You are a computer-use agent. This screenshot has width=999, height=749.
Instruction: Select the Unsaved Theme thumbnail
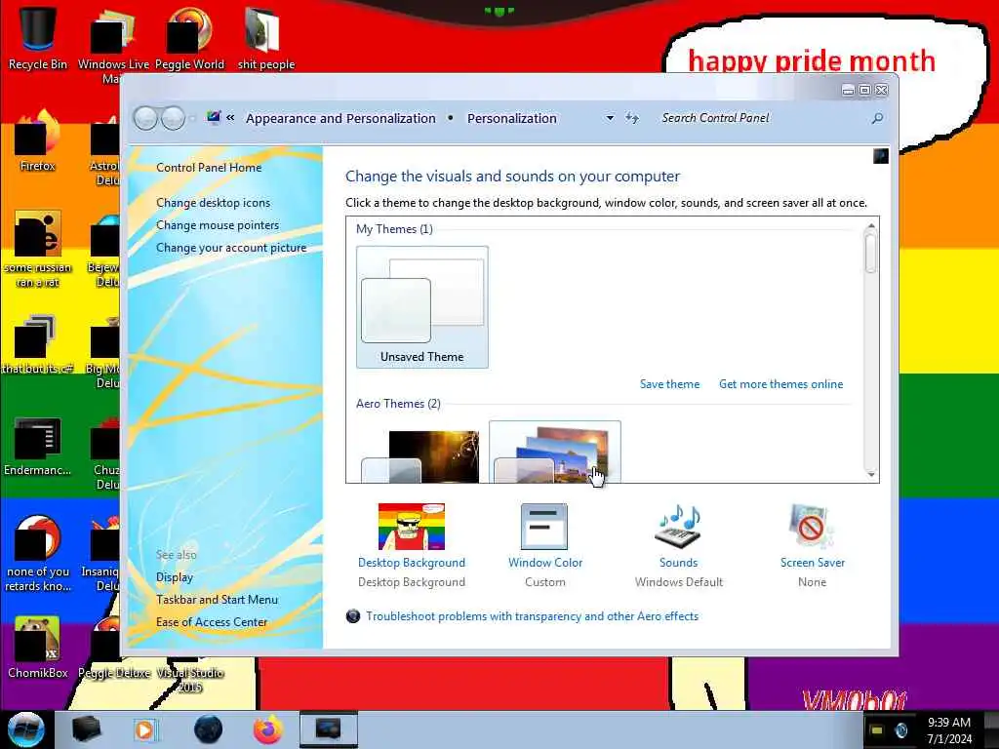tap(422, 307)
